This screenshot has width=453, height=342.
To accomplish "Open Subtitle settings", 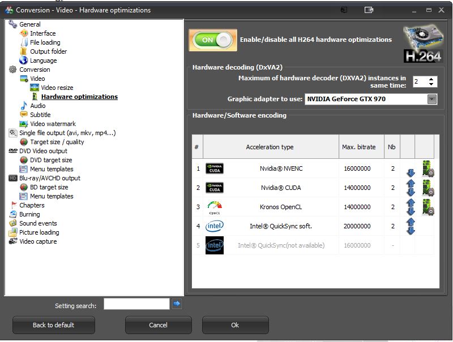I will click(x=40, y=115).
